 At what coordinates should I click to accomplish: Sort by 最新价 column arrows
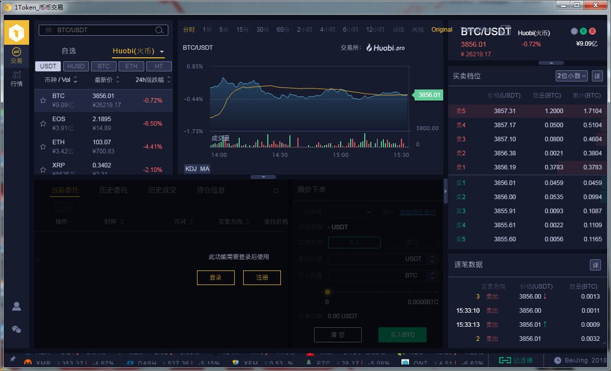[118, 80]
